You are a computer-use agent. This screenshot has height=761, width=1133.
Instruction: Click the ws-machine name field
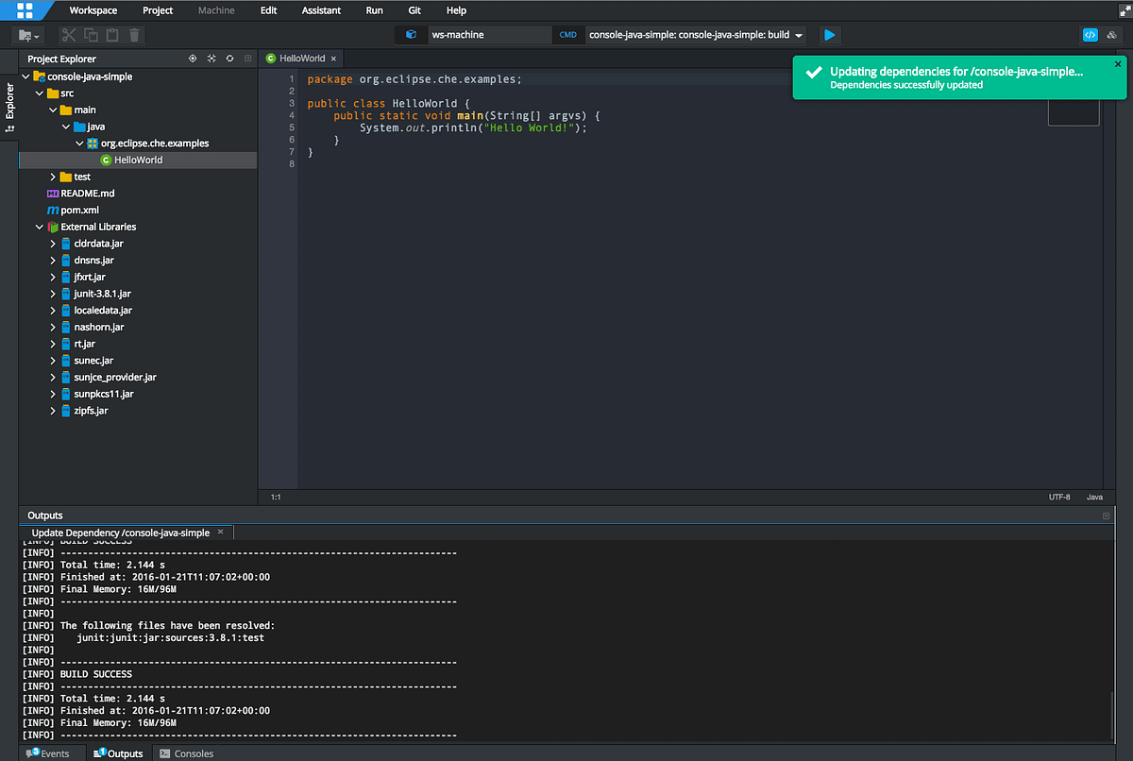point(489,33)
